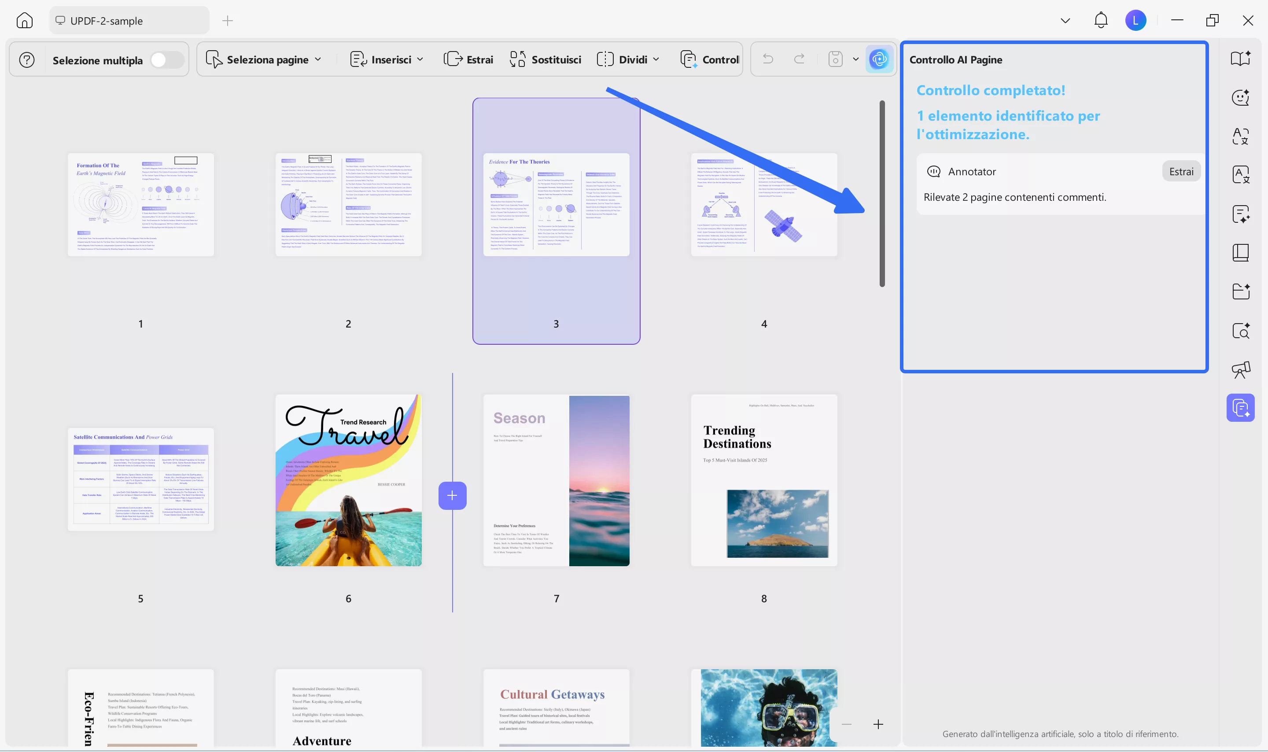This screenshot has width=1268, height=752.
Task: Toggle the Selezione multipla switch
Action: pyautogui.click(x=167, y=59)
